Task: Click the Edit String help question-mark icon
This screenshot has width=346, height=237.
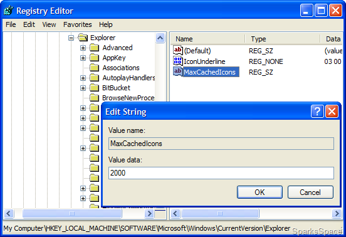Action: tap(317, 111)
